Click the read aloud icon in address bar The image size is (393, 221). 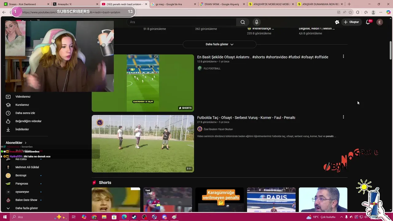344,12
